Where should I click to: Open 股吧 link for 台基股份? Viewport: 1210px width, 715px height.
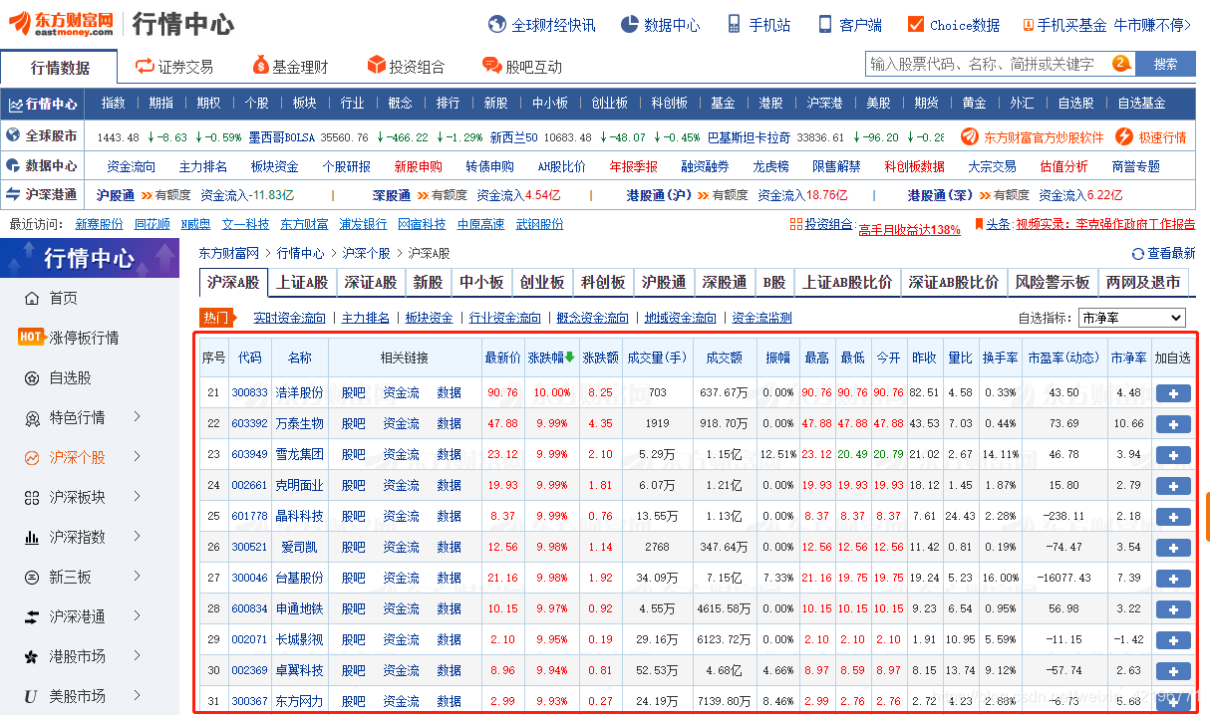click(x=353, y=579)
